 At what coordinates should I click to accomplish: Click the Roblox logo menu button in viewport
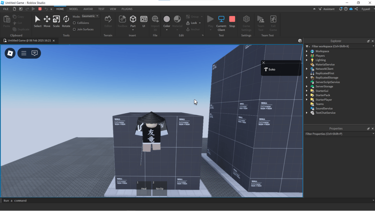coord(10,53)
